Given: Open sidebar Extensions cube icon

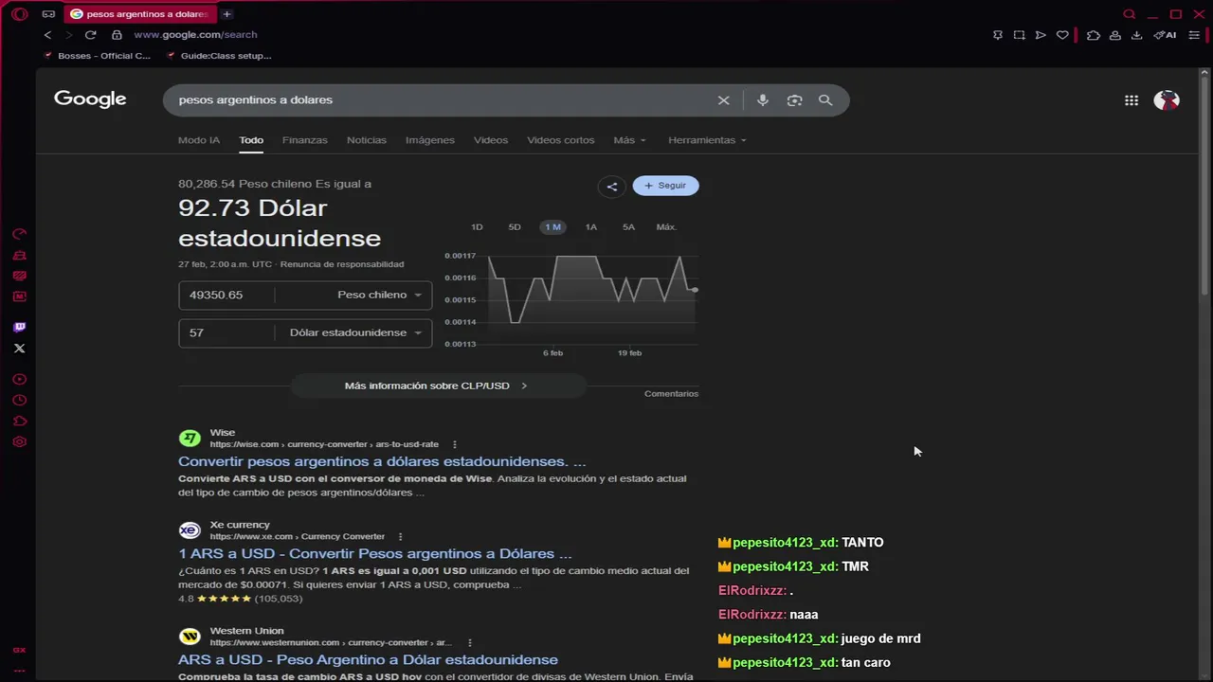Looking at the screenshot, I should point(19,421).
